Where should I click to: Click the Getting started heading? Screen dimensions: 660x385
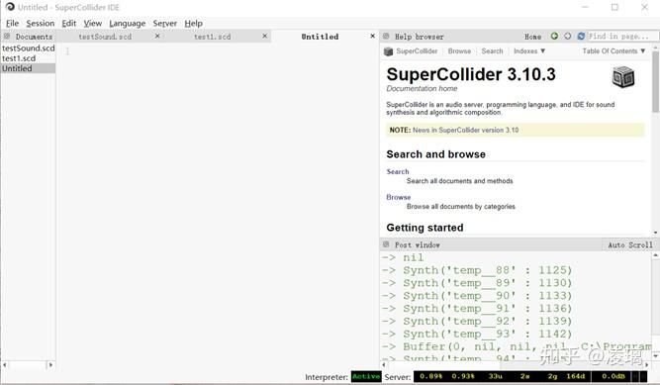pyautogui.click(x=424, y=228)
